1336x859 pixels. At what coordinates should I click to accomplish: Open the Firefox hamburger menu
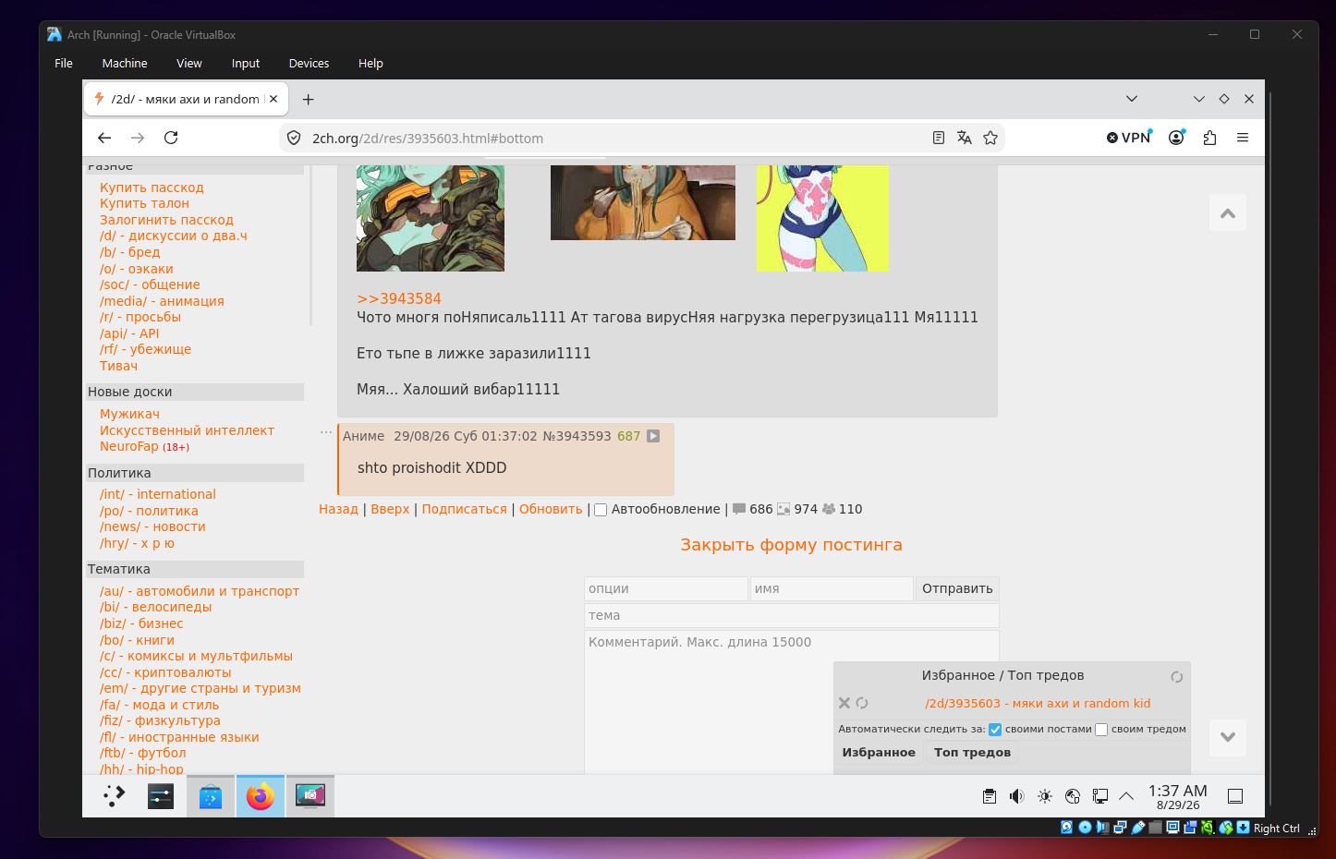1243,138
